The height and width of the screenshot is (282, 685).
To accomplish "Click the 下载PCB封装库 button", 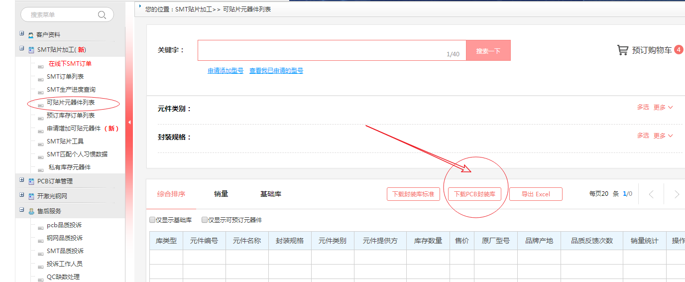I will coord(474,194).
